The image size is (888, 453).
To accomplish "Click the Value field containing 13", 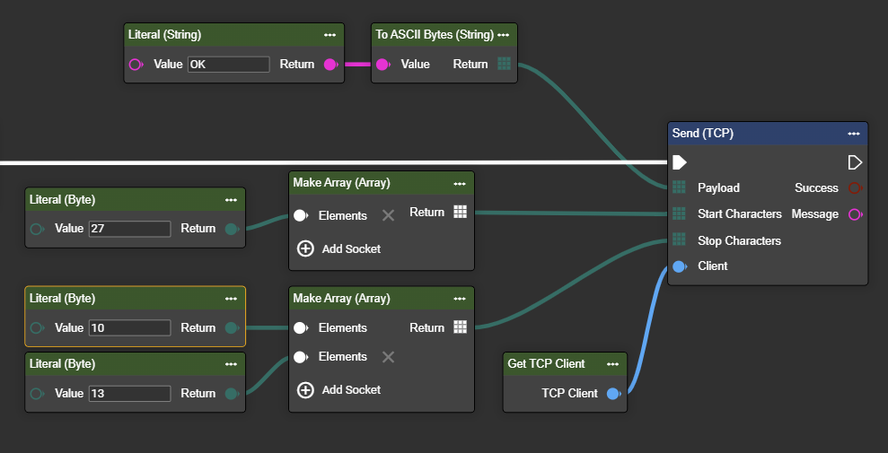I will coord(129,394).
